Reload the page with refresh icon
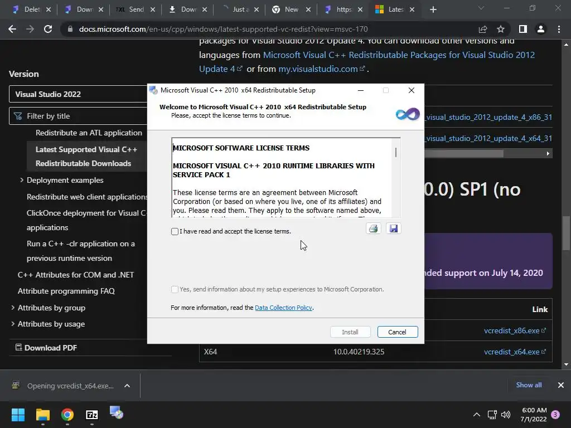This screenshot has width=571, height=428. [48, 29]
